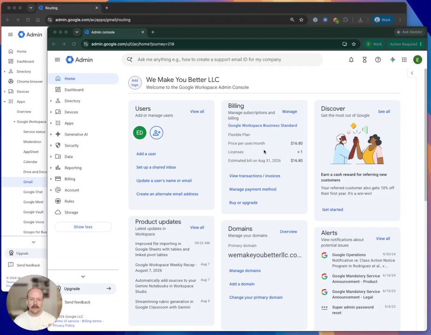Open Google Operations alert notification

[358, 260]
